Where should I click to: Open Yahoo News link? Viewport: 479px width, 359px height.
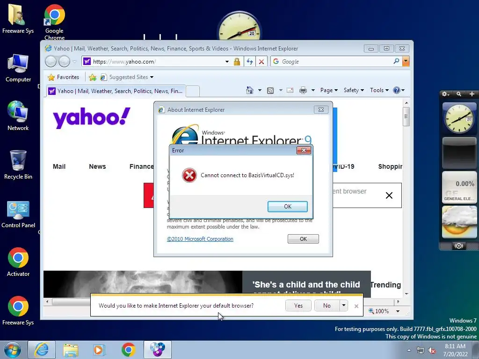coord(97,166)
